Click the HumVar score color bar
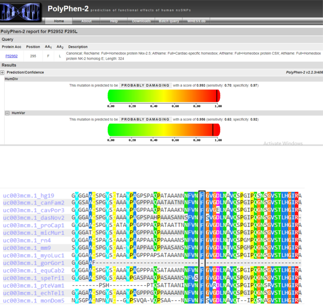Image resolution: width=323 pixels, height=308 pixels. (x=165, y=130)
